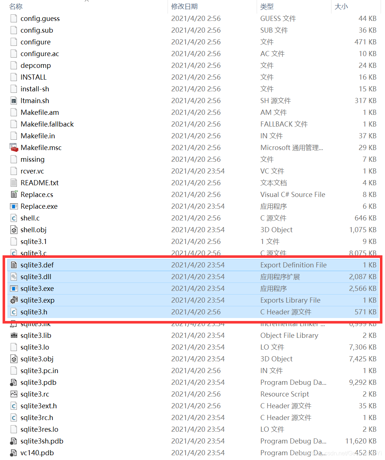Viewport: 385px width, 460px height.
Task: Click the GUESS 文件 type cell
Action: (278, 18)
